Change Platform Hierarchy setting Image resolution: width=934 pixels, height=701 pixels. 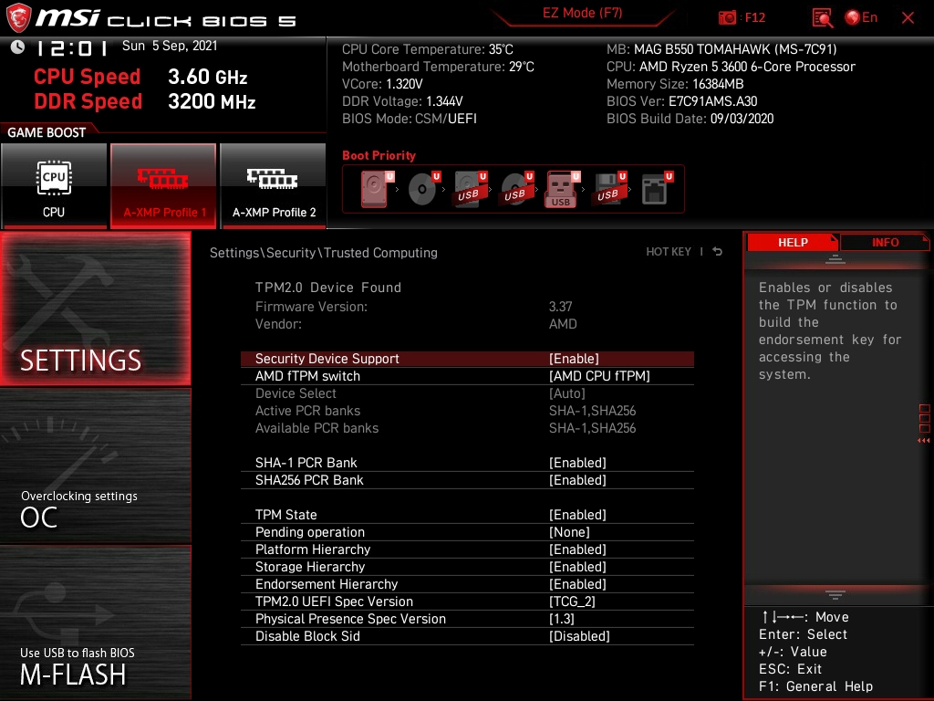(x=467, y=549)
